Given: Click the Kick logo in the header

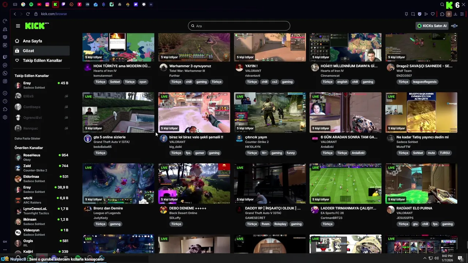Looking at the screenshot, I should tap(37, 26).
